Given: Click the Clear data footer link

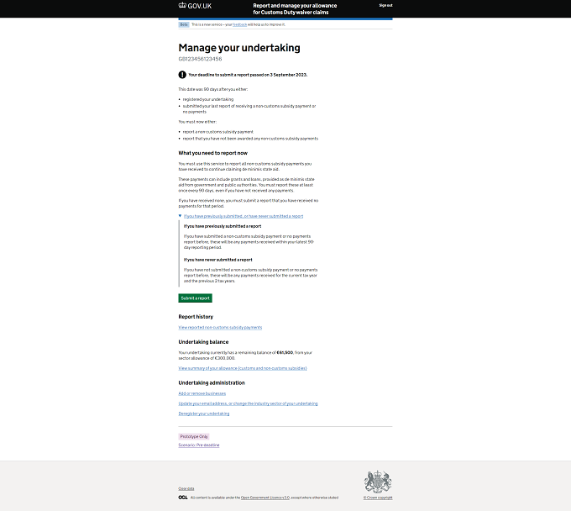Looking at the screenshot, I should (x=186, y=488).
